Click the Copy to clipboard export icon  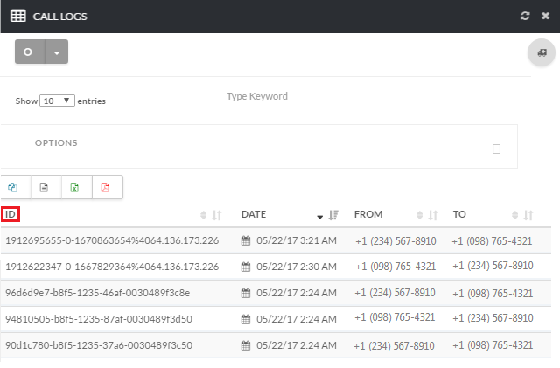coord(14,187)
